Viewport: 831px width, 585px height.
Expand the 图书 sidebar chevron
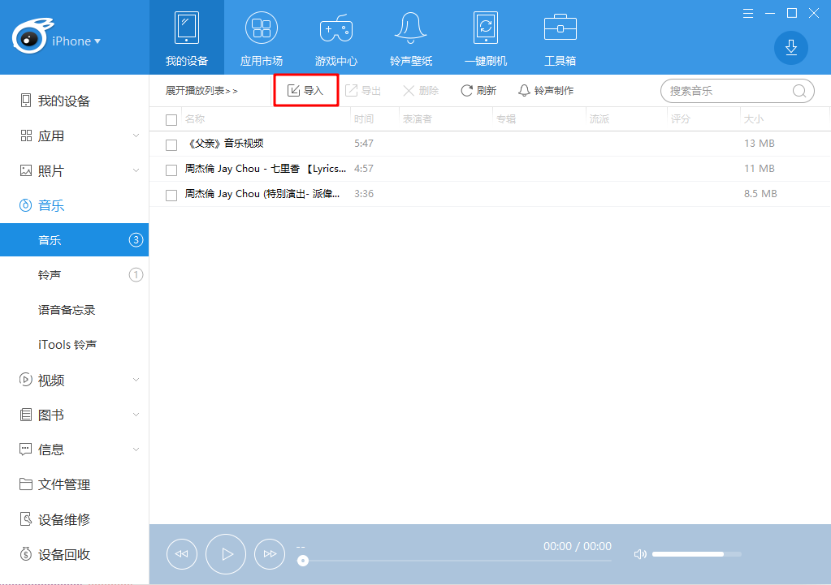coord(136,415)
